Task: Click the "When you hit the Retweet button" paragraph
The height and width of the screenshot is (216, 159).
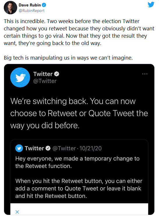Action: (79, 189)
